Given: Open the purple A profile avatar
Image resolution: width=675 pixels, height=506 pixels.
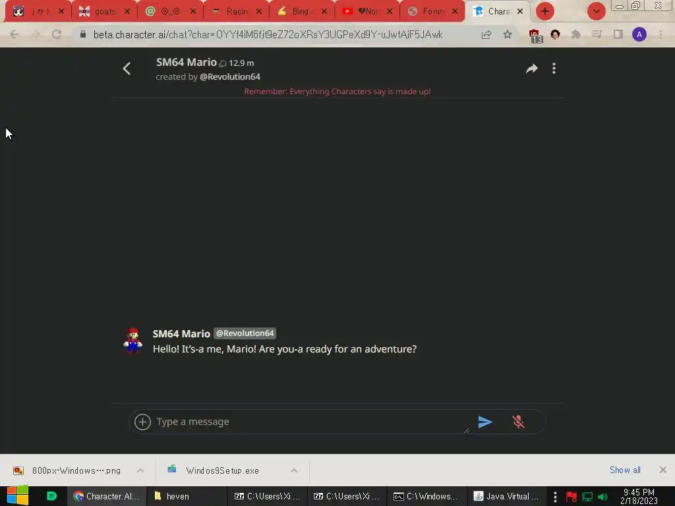Looking at the screenshot, I should click(x=639, y=34).
